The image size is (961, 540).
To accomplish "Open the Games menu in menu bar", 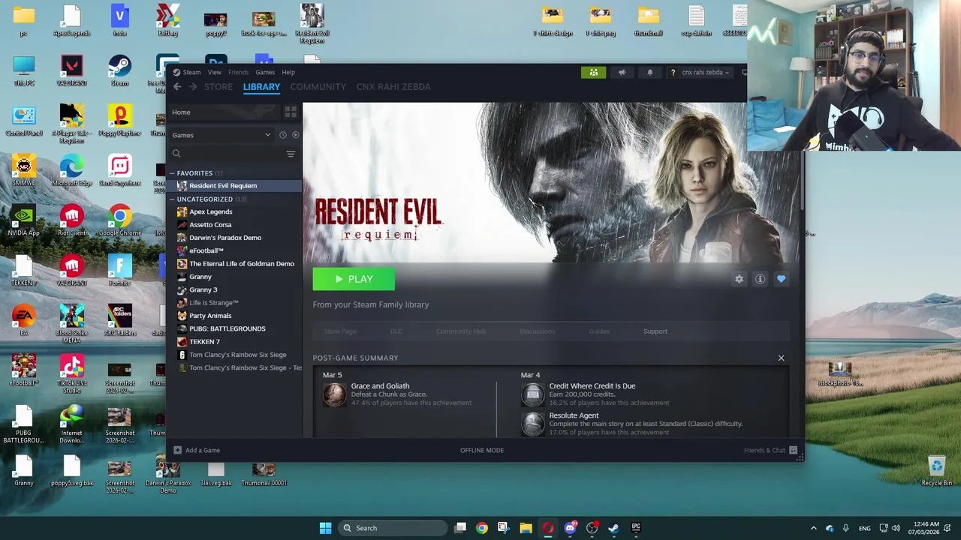I will coord(265,72).
